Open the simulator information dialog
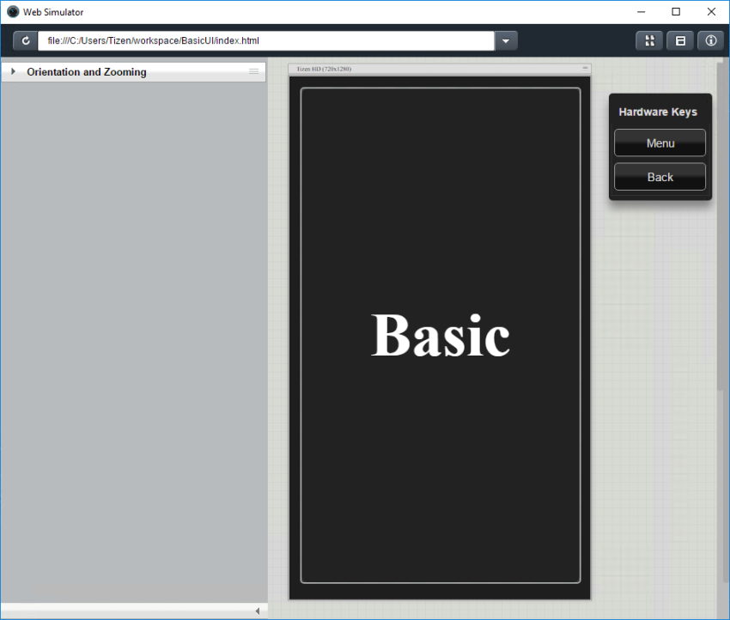 pyautogui.click(x=710, y=40)
